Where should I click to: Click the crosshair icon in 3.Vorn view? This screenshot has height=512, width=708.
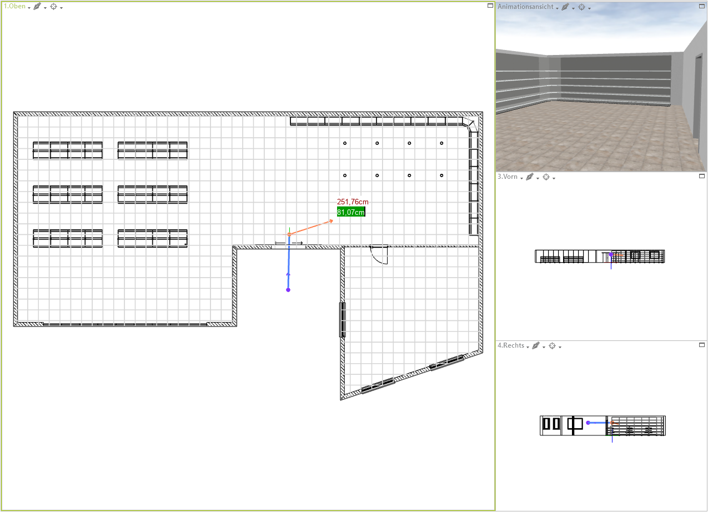coord(546,177)
